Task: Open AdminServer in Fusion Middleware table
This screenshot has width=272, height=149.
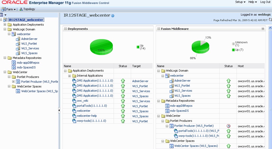Action: coord(182,81)
